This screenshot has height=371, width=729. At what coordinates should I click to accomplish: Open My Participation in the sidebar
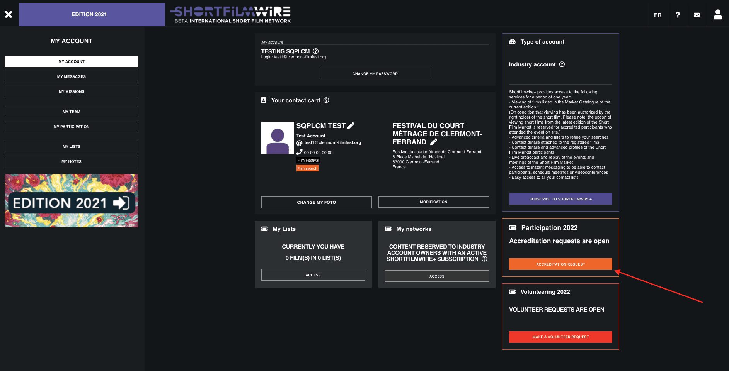tap(72, 127)
